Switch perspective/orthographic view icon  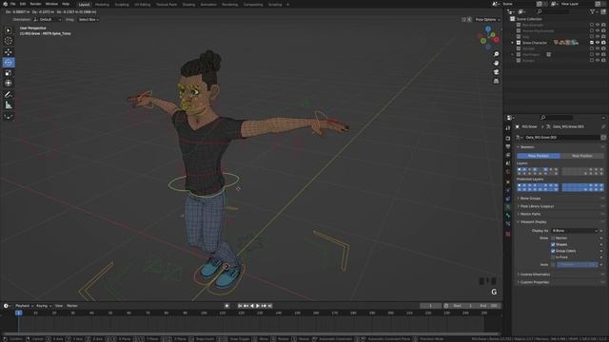point(496,81)
